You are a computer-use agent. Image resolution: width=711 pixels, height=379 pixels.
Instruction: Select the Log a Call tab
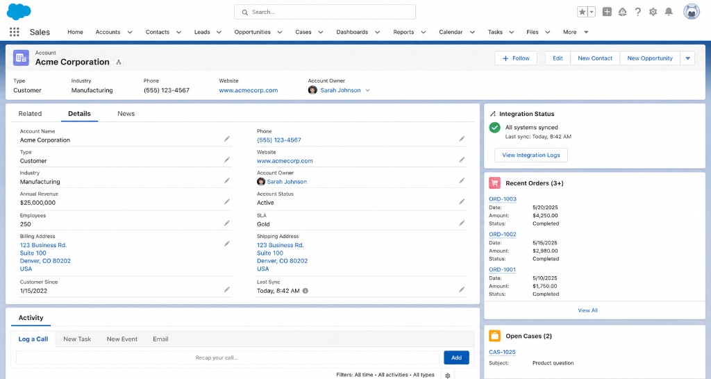33,339
